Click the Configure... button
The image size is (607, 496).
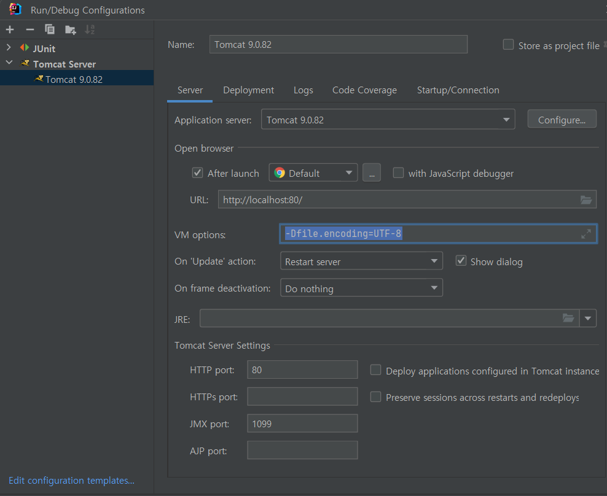(x=562, y=120)
